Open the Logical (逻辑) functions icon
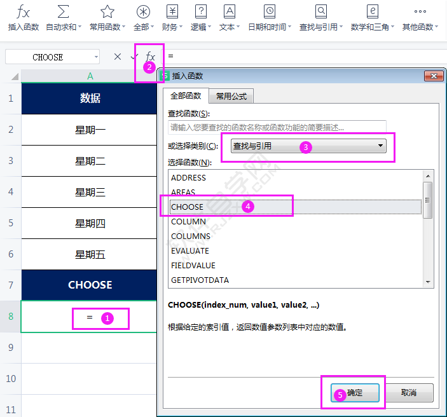Viewport: 447px width, 417px height. [201, 11]
